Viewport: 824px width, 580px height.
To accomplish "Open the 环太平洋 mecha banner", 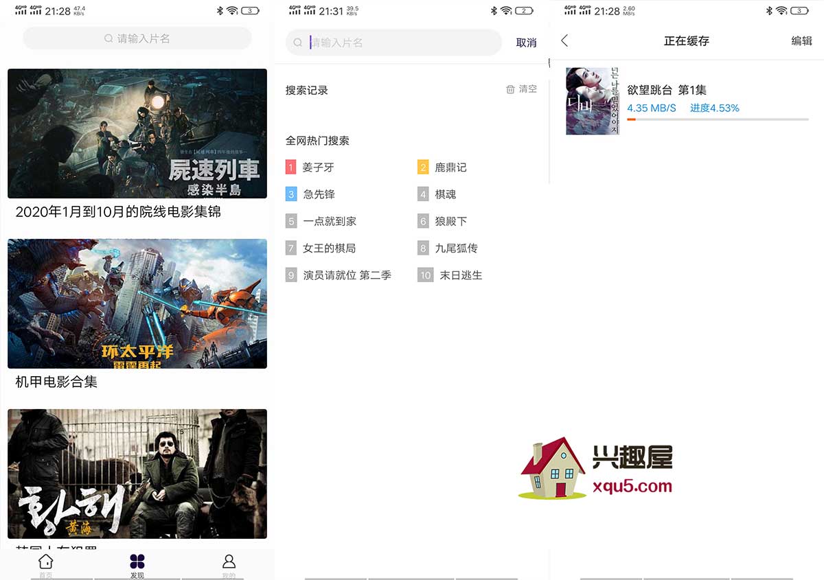I will pyautogui.click(x=137, y=303).
